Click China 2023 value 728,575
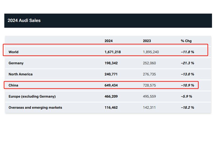This screenshot has width=215, height=143. [149, 85]
